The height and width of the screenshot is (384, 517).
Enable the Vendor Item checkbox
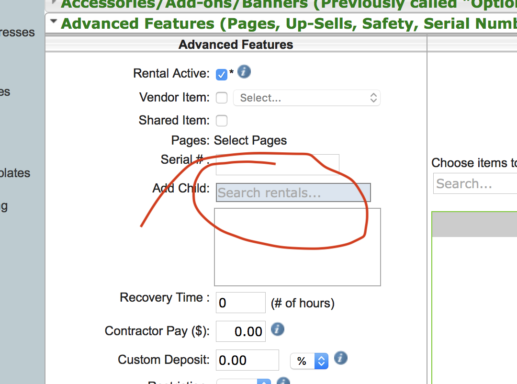click(222, 98)
